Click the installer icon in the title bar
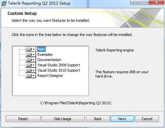Image resolution: width=165 pixels, height=128 pixels. [4, 3]
